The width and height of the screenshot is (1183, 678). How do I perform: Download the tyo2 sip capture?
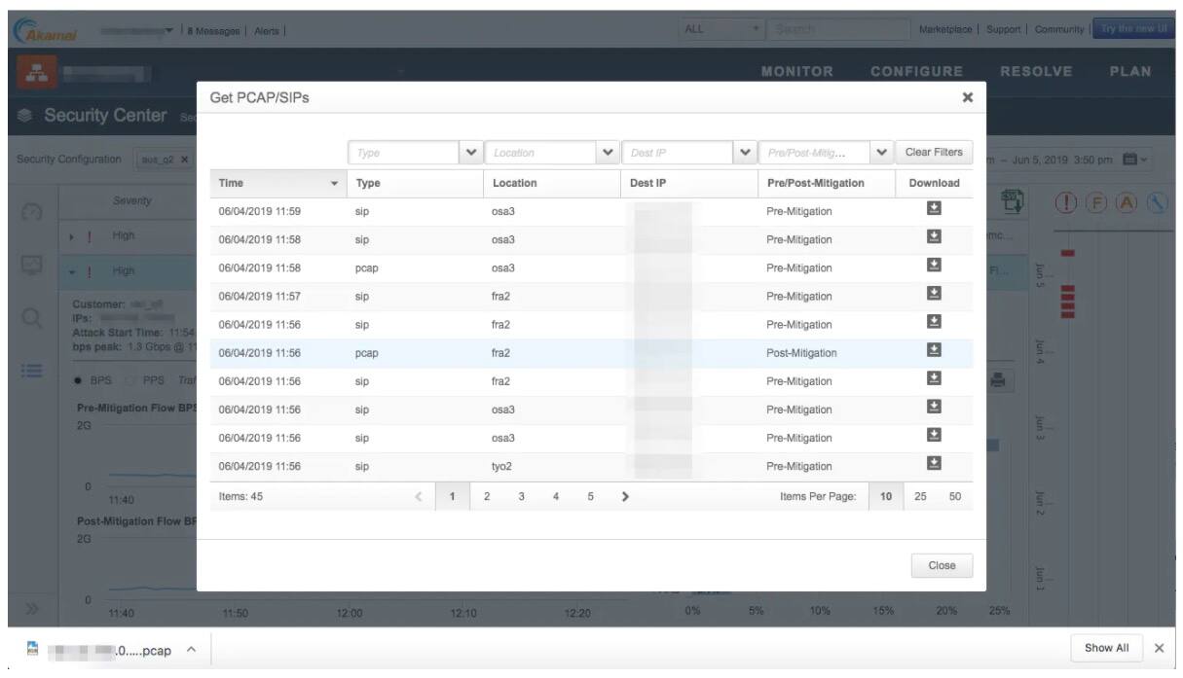click(934, 466)
